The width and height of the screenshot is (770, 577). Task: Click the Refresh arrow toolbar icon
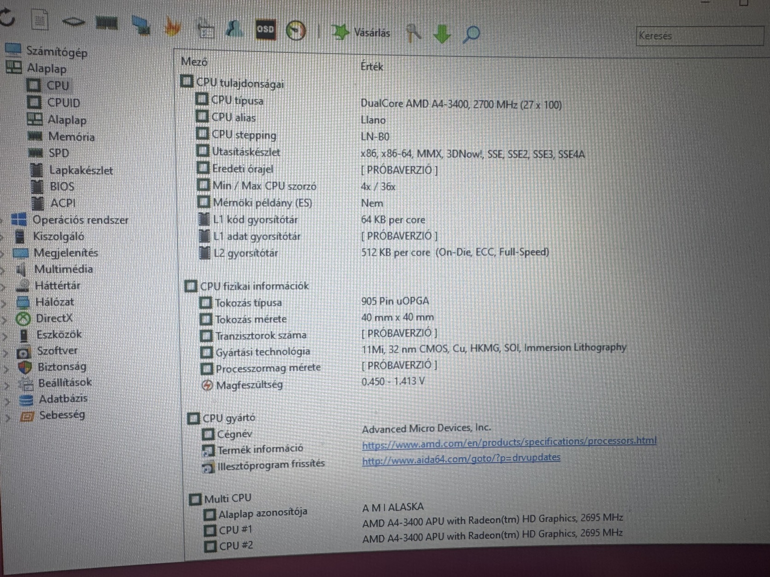pyautogui.click(x=6, y=18)
